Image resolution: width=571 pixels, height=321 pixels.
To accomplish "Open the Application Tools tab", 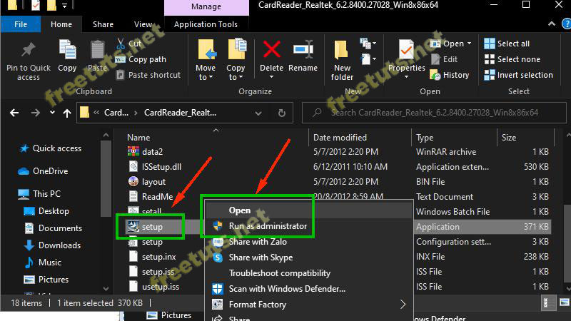I will click(x=206, y=24).
